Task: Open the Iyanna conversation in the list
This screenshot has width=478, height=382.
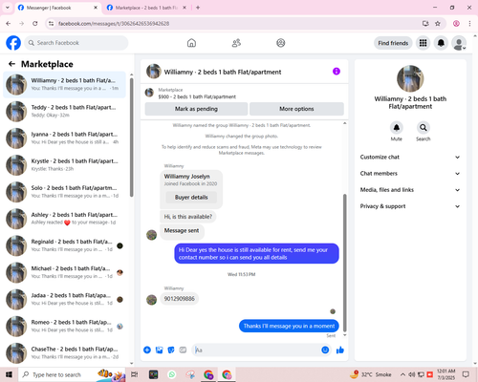Action: (x=65, y=138)
